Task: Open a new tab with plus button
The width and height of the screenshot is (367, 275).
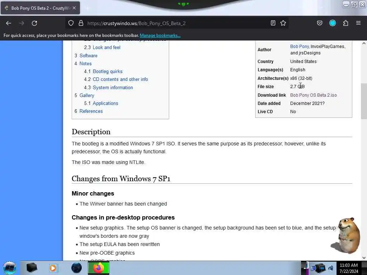Action: 87,8
